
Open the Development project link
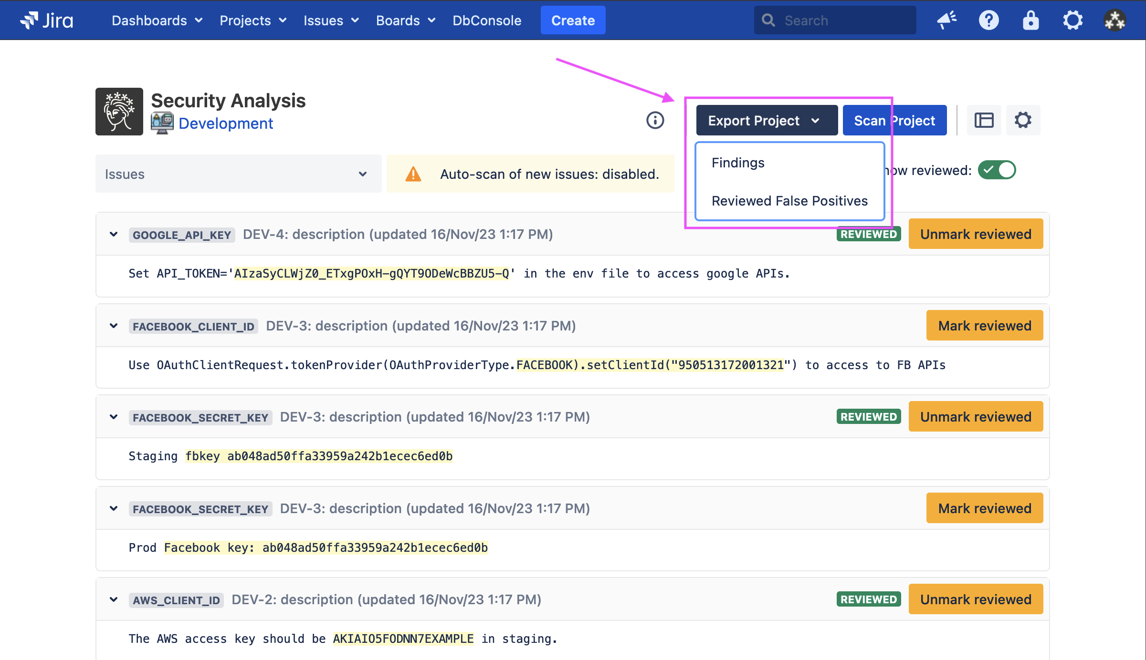click(x=225, y=124)
